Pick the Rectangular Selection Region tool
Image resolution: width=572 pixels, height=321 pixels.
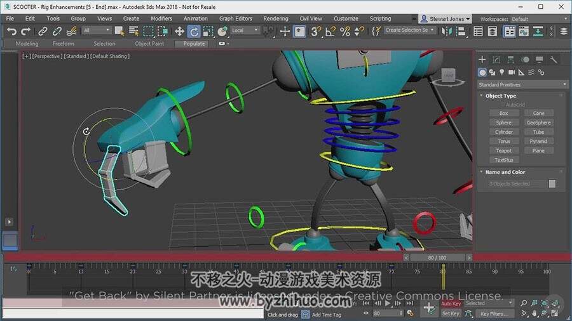point(148,32)
